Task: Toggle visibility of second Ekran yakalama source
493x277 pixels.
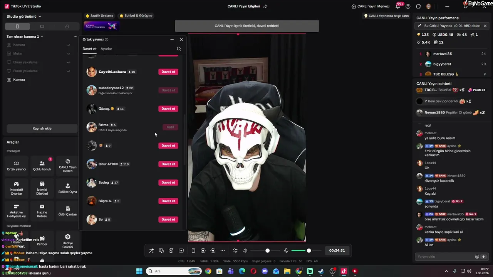Action: (x=68, y=71)
